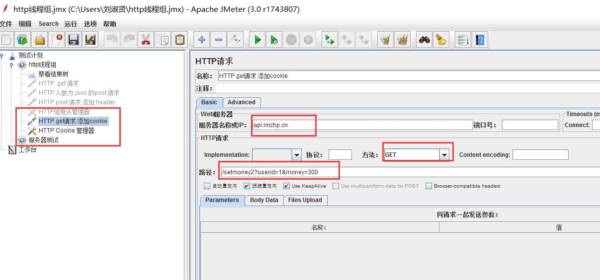Click the Undo arrow icon
Screen dimensions: 600x280
tap(112, 40)
